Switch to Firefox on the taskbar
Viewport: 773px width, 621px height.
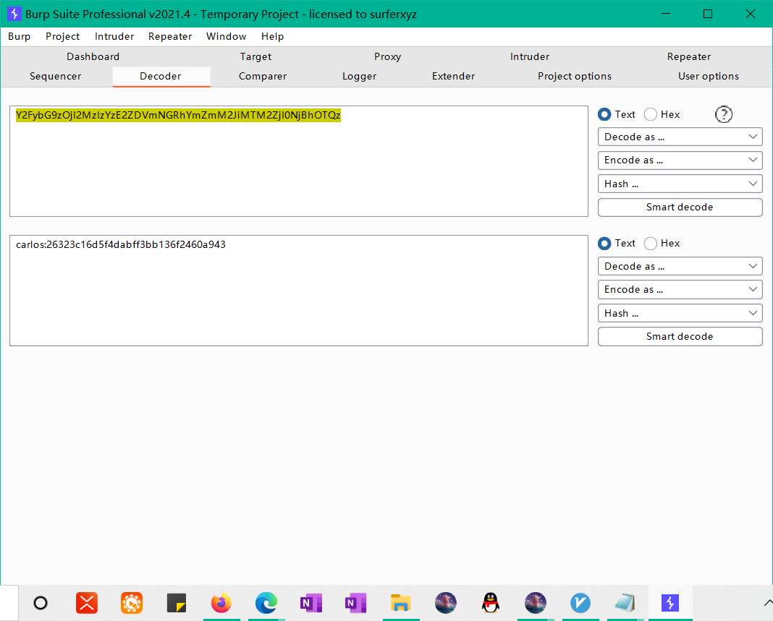(221, 603)
